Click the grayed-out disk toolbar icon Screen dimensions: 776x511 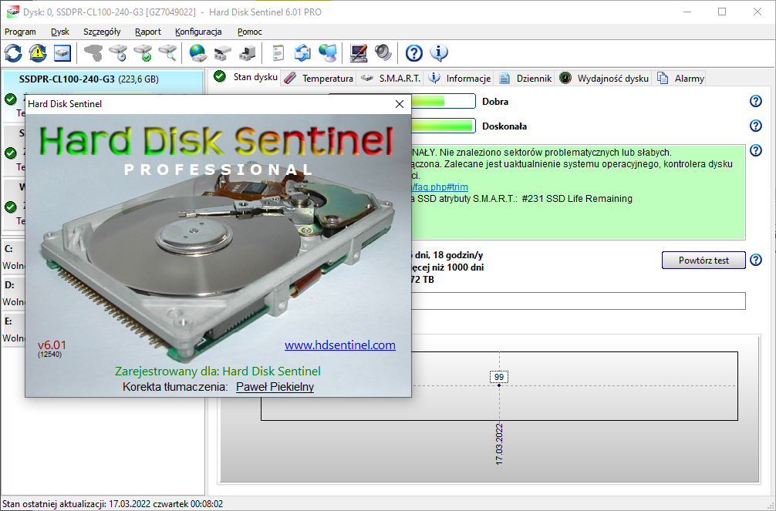pos(93,53)
